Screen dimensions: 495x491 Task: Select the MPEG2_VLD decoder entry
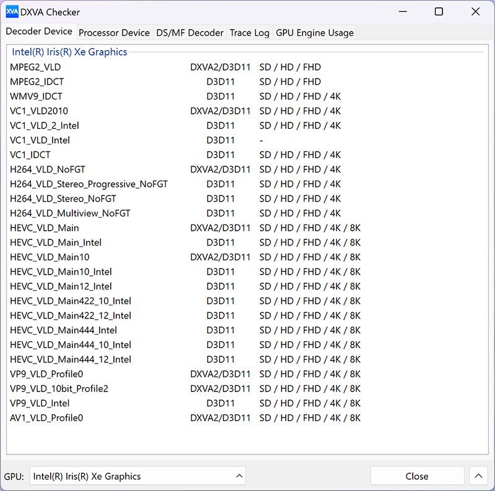[x=35, y=67]
